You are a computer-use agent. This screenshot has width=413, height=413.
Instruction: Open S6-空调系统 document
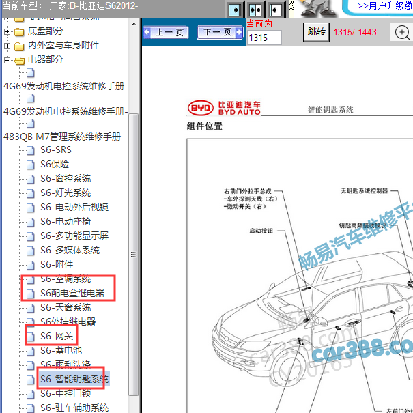[66, 279]
